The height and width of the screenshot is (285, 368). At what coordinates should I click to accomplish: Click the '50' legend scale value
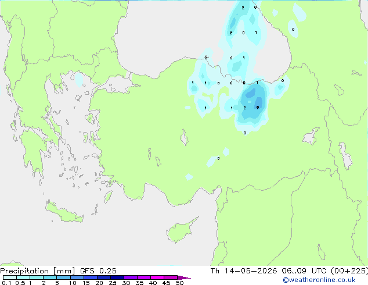[x=179, y=283]
